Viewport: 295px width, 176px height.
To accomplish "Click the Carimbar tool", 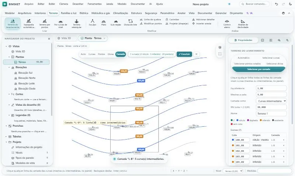I will (172, 20).
